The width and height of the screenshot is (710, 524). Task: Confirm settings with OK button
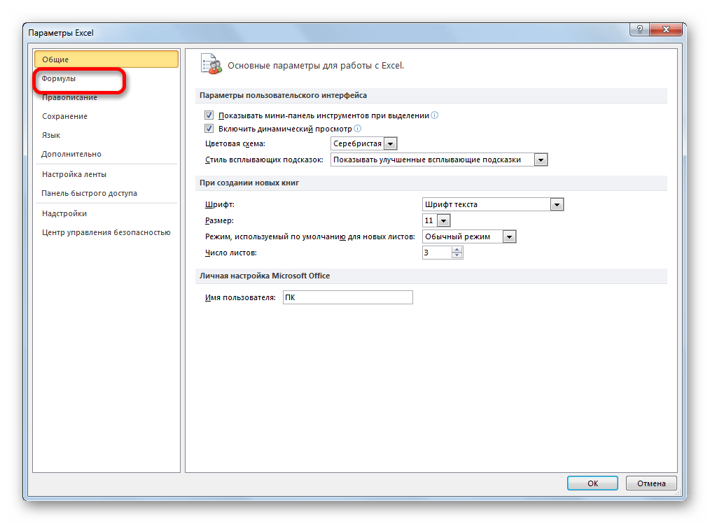point(592,483)
